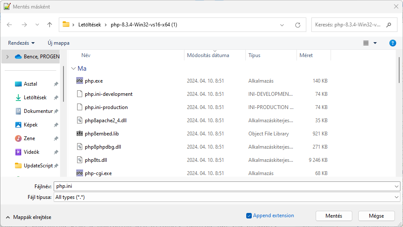Click the blue Help question mark icon
The height and width of the screenshot is (227, 403).
click(393, 43)
